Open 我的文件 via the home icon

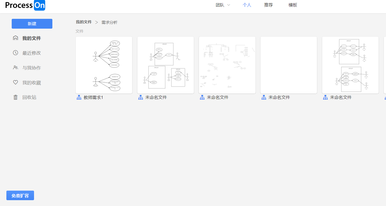pyautogui.click(x=15, y=38)
